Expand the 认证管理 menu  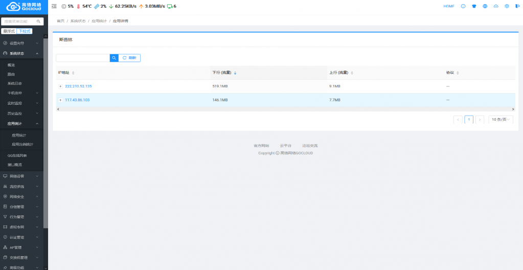coord(21,237)
